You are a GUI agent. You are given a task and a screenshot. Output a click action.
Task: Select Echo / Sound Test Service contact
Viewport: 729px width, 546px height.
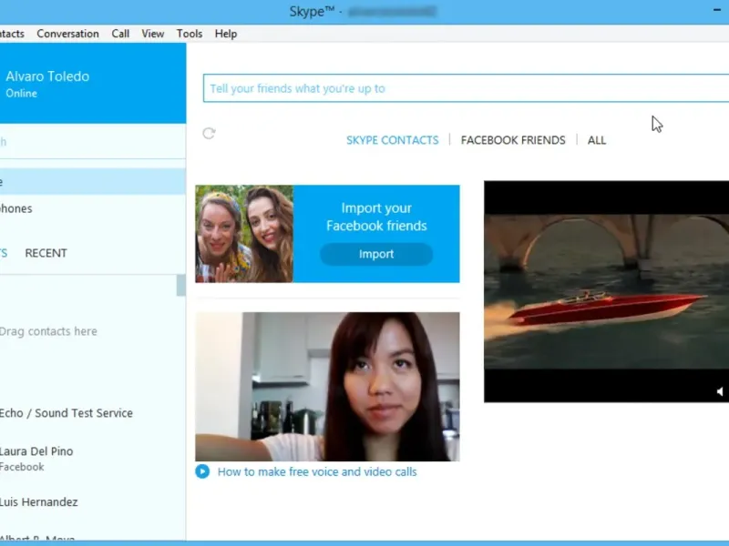(66, 413)
